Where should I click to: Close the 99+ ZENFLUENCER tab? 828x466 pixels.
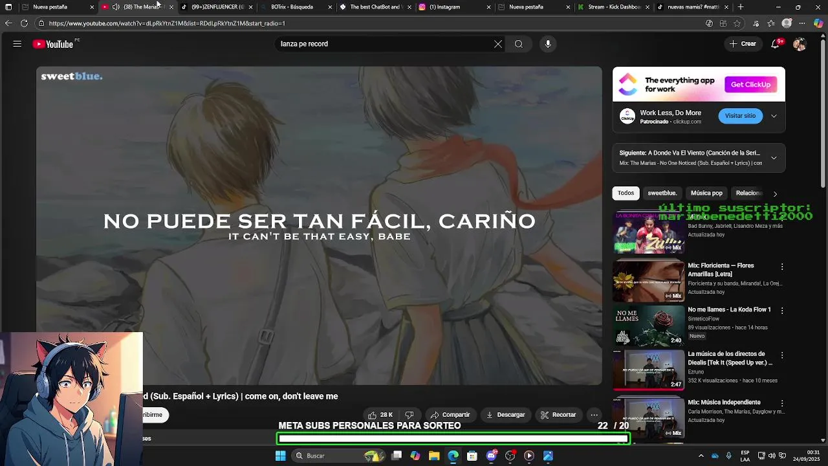click(x=250, y=7)
